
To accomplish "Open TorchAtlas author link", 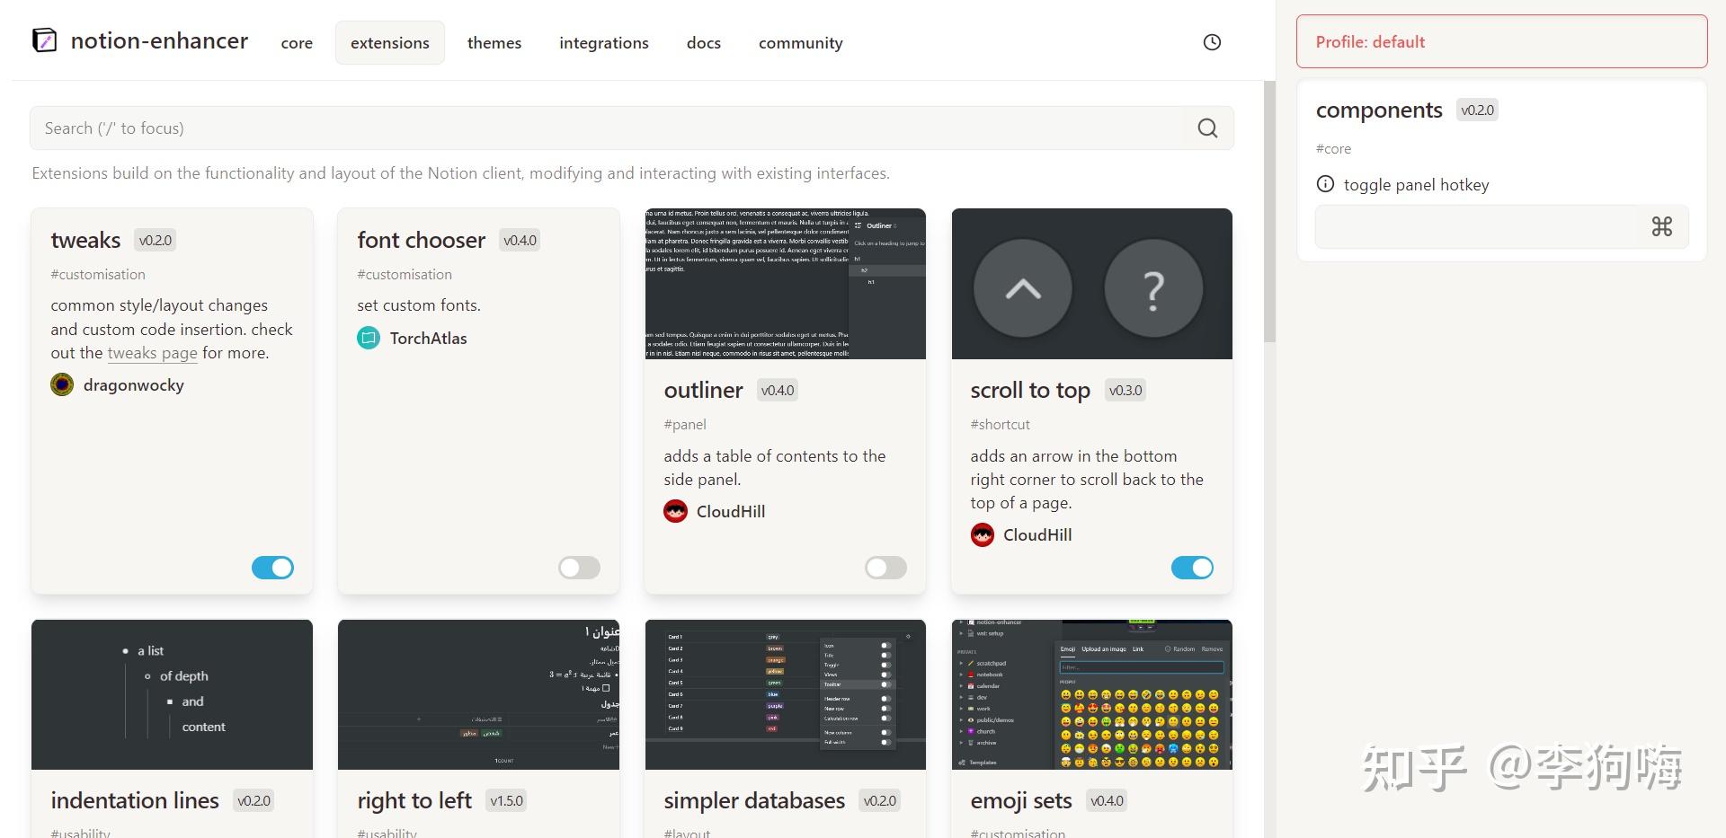I will [x=428, y=339].
